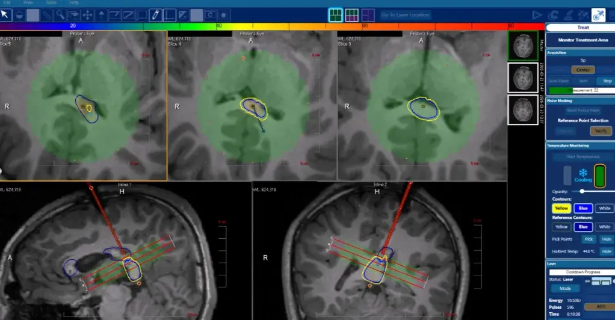Select the middle brain scan thumbnail
This screenshot has height=320, width=615.
pyautogui.click(x=523, y=78)
